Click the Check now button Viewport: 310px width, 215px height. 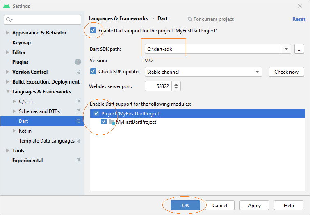[286, 72]
